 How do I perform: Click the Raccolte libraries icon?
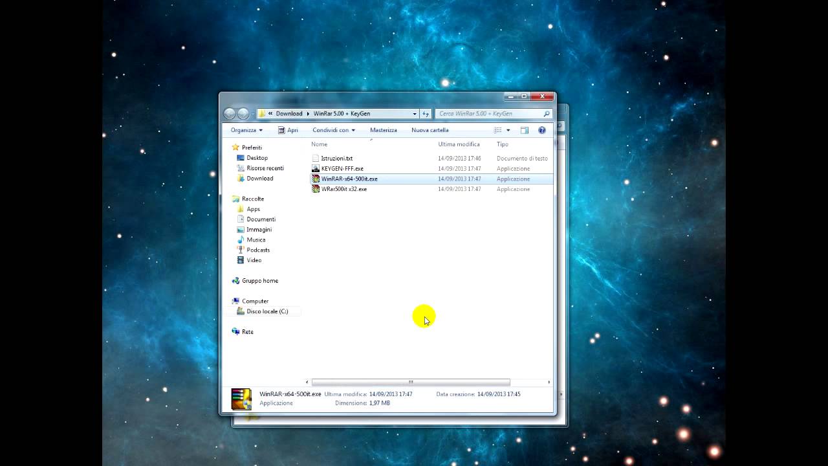[236, 199]
